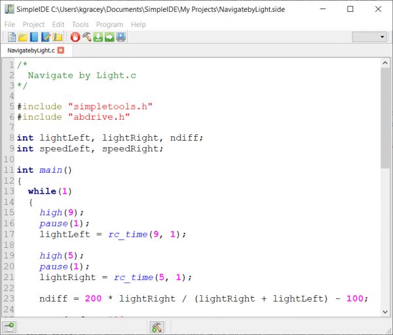Run program with green right arrow icon
Screen dimensions: 393x335
pyautogui.click(x=109, y=37)
